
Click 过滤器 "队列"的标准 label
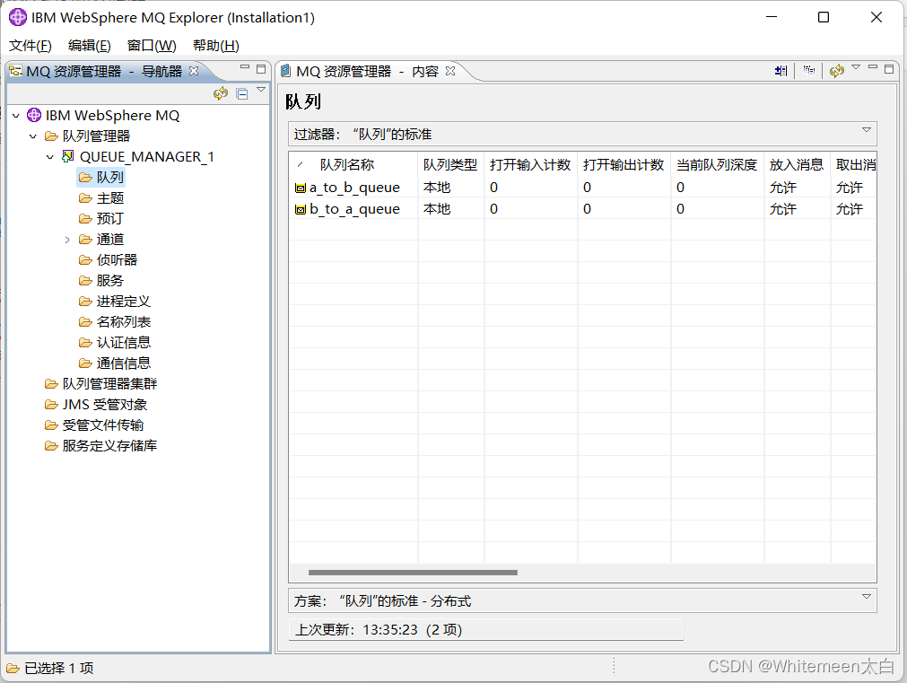[362, 135]
